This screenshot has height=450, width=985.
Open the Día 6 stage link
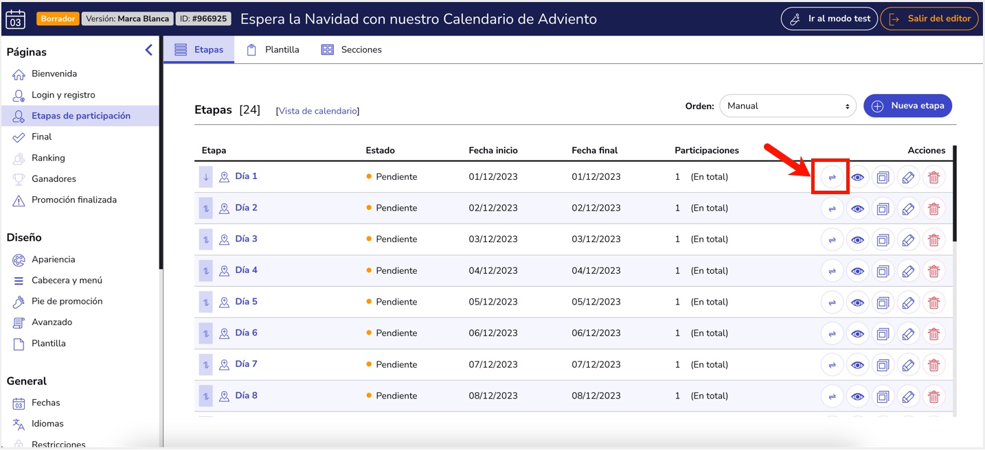tap(246, 333)
